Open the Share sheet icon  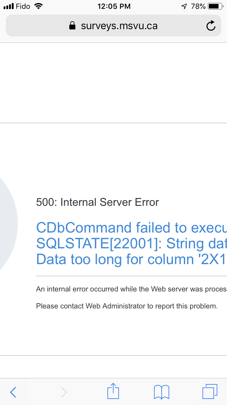pyautogui.click(x=113, y=391)
